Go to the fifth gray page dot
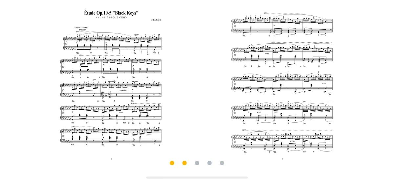 [x=222, y=163]
